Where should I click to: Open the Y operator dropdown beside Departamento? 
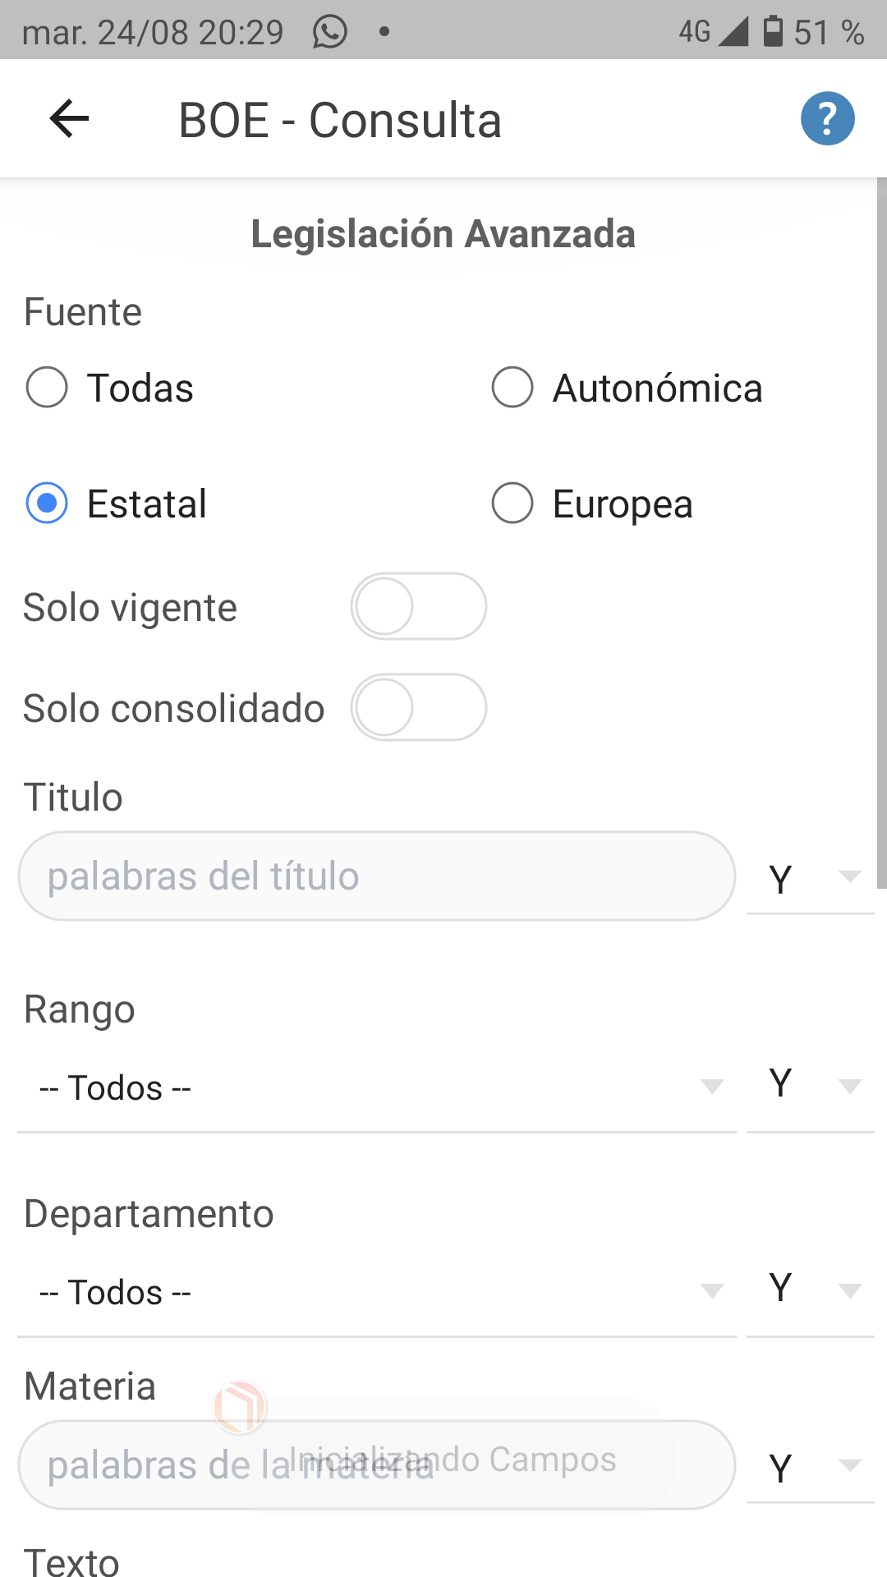[811, 1289]
